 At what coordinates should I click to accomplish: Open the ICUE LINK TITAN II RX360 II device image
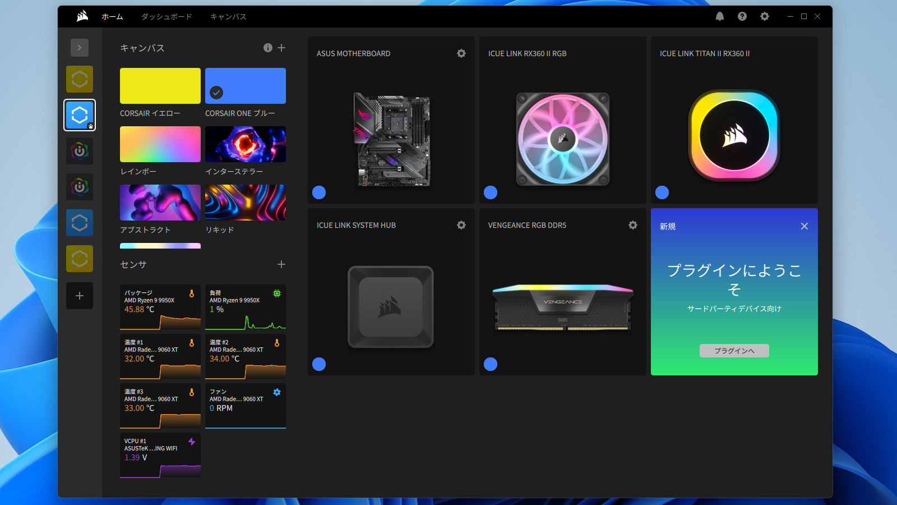(734, 135)
